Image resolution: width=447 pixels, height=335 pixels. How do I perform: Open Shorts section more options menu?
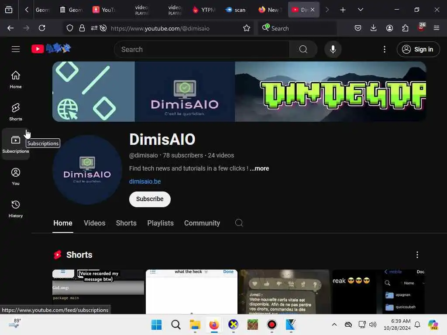[x=417, y=255]
